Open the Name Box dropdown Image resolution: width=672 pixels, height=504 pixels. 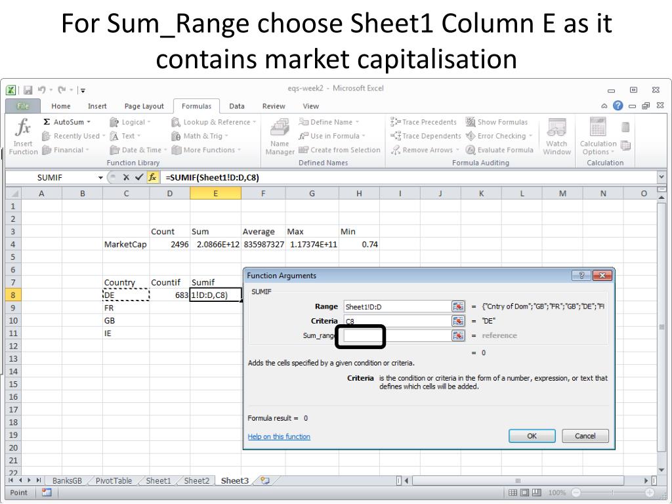point(100,177)
